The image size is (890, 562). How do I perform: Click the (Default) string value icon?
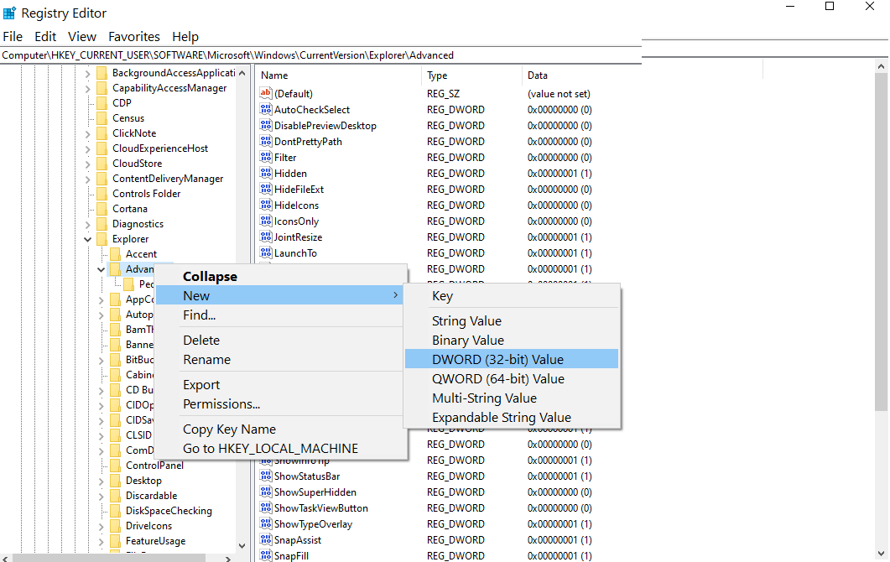266,94
